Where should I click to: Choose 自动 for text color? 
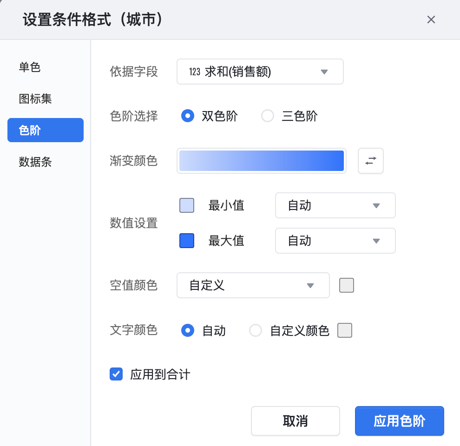[187, 330]
